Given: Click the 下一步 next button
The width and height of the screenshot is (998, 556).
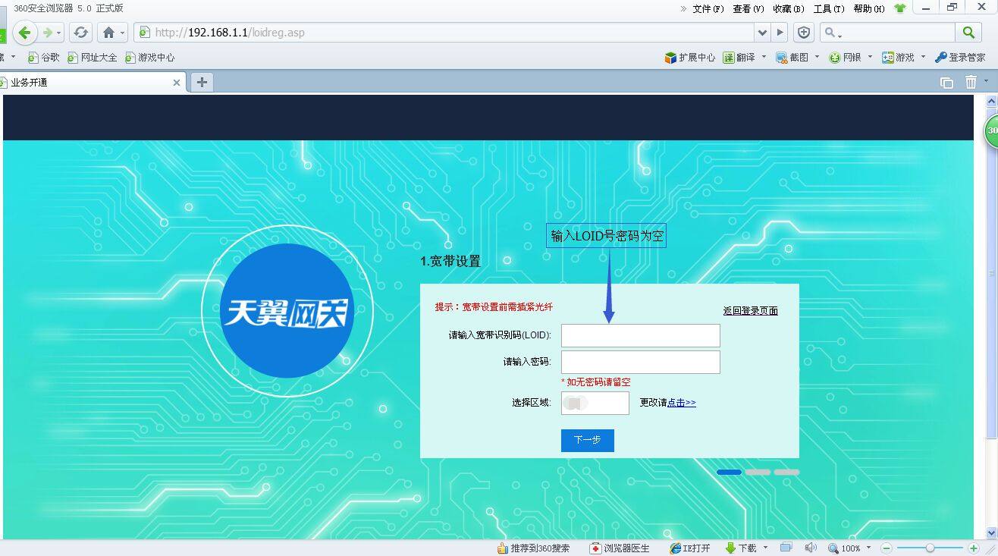Looking at the screenshot, I should click(x=588, y=440).
